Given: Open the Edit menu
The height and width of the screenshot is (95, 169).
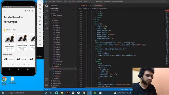Looking at the screenshot, I should point(54,2).
